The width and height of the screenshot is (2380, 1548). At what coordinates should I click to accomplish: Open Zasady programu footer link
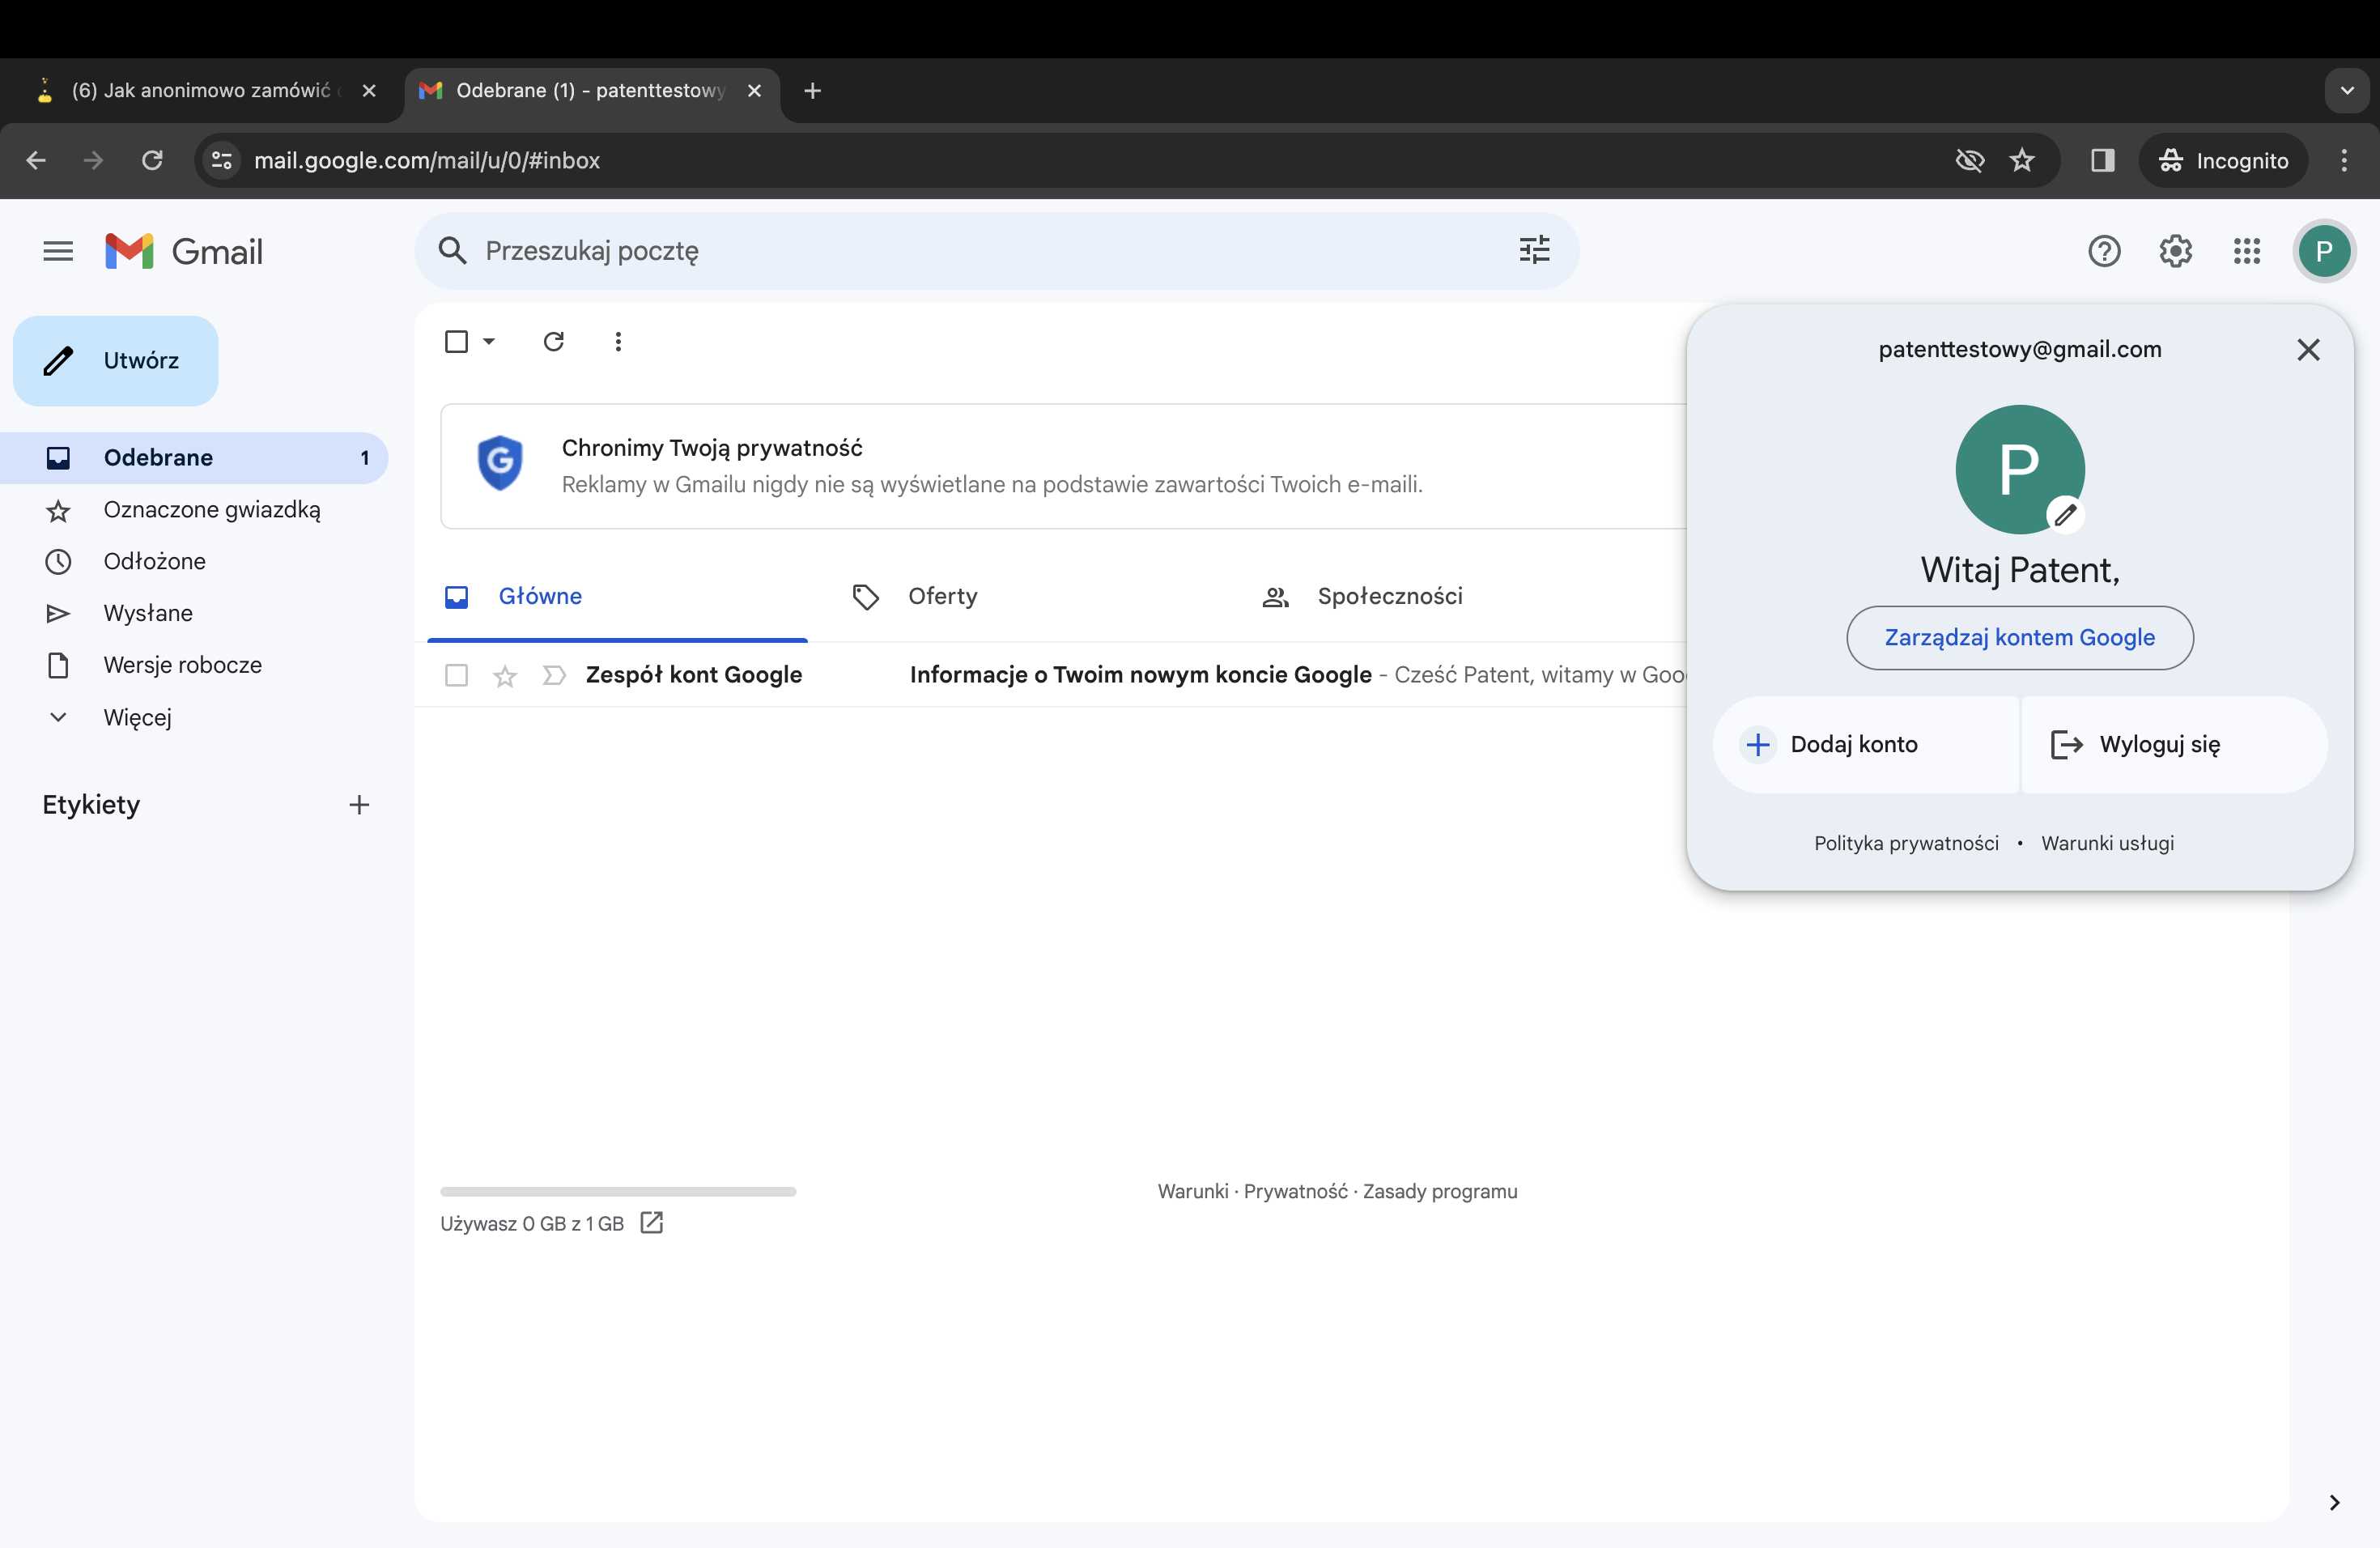[x=1440, y=1191]
